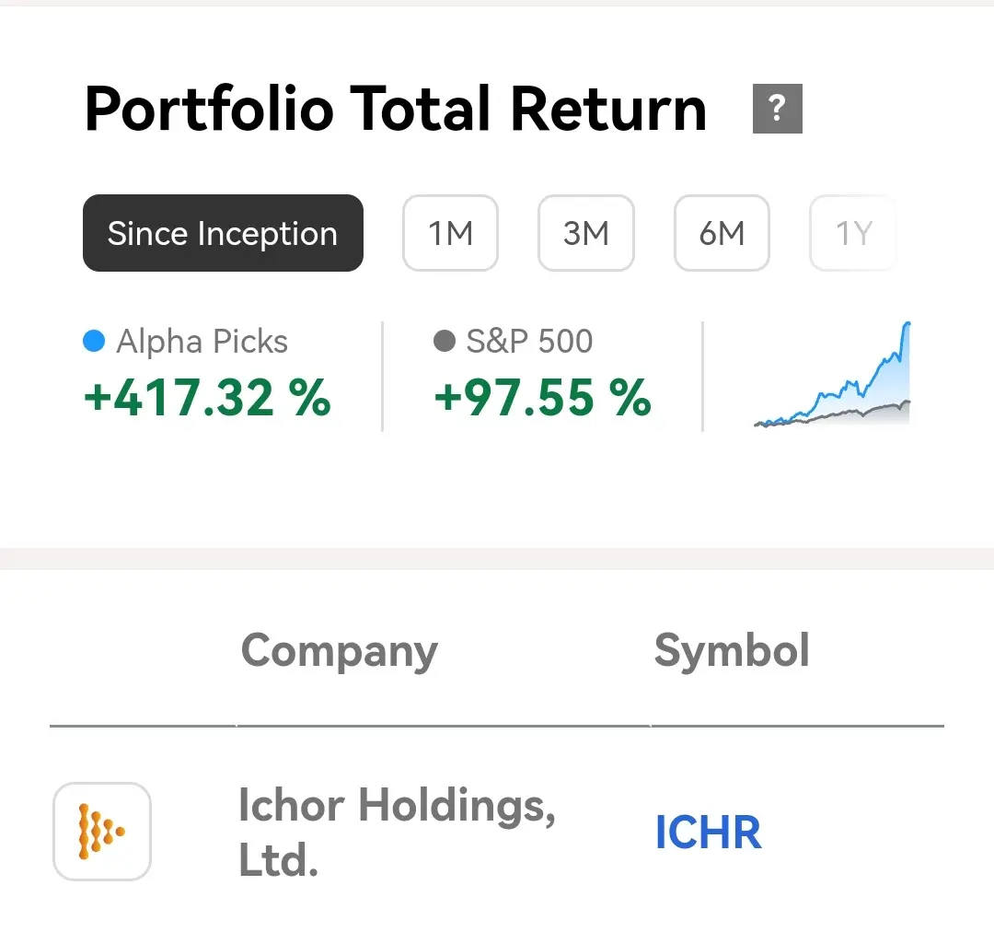Click the blue Alpha Picks legend dot
Viewport: 994px width, 932px height.
[x=94, y=341]
